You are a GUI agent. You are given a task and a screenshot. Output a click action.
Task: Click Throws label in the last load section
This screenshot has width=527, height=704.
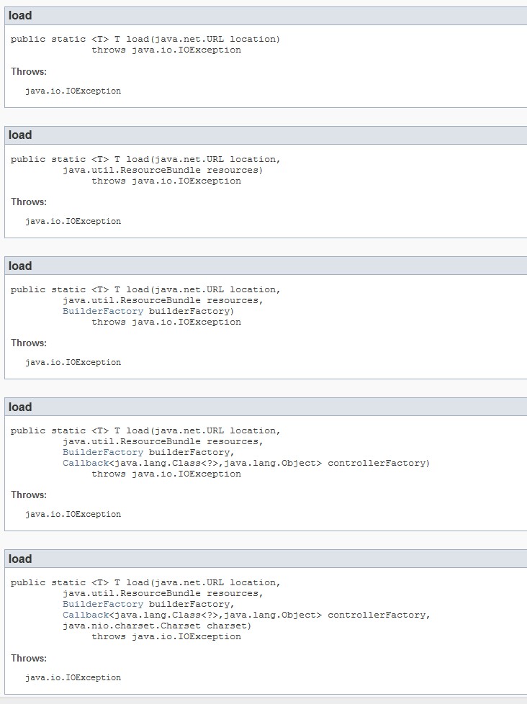point(29,658)
